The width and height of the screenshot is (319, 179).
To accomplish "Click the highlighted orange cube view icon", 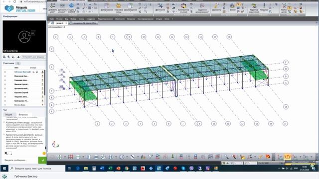I will pyautogui.click(x=288, y=157).
